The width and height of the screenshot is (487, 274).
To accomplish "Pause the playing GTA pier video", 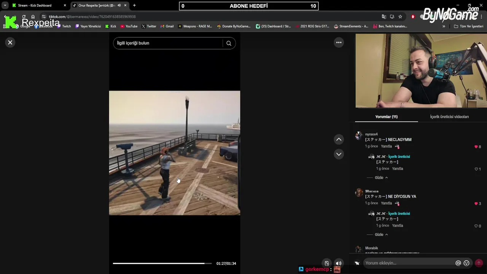I will 174,153.
